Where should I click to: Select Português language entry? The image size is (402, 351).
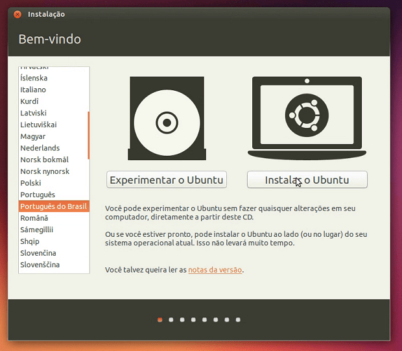54,195
